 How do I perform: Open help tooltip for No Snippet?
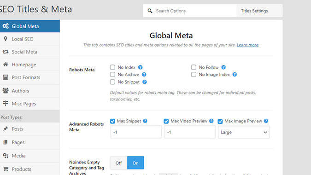[x=145, y=82]
